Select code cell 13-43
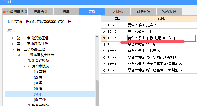The width and height of the screenshot is (197, 106). 117,32
